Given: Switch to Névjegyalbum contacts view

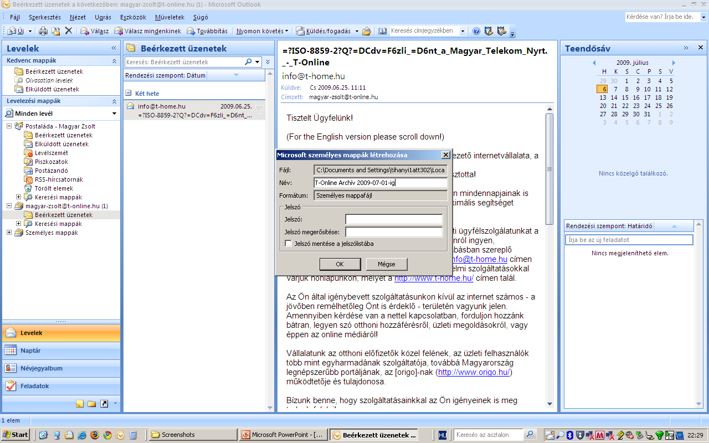Looking at the screenshot, I should (x=61, y=368).
